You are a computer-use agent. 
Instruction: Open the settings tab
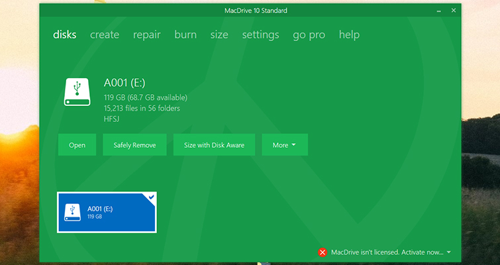(x=260, y=35)
